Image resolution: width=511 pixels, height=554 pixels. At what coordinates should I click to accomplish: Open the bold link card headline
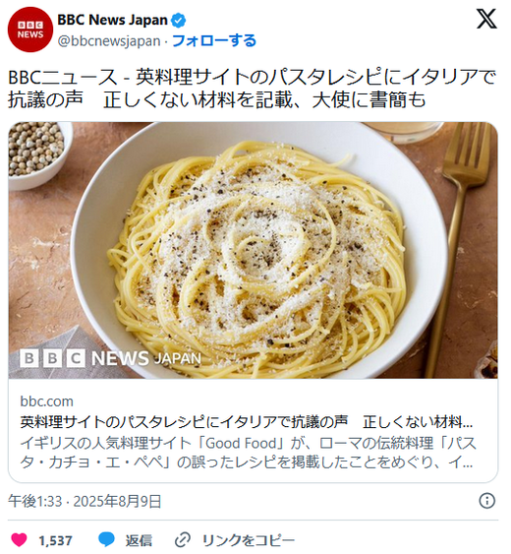247,422
